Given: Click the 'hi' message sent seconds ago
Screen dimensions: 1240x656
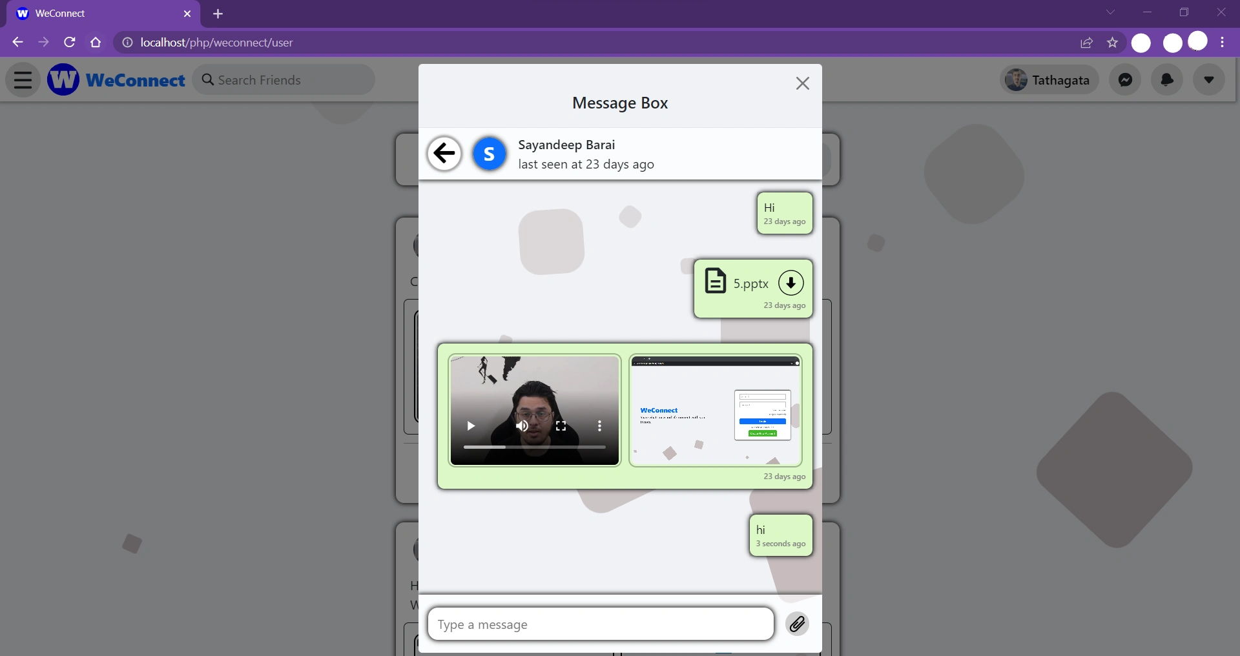Looking at the screenshot, I should [x=781, y=535].
